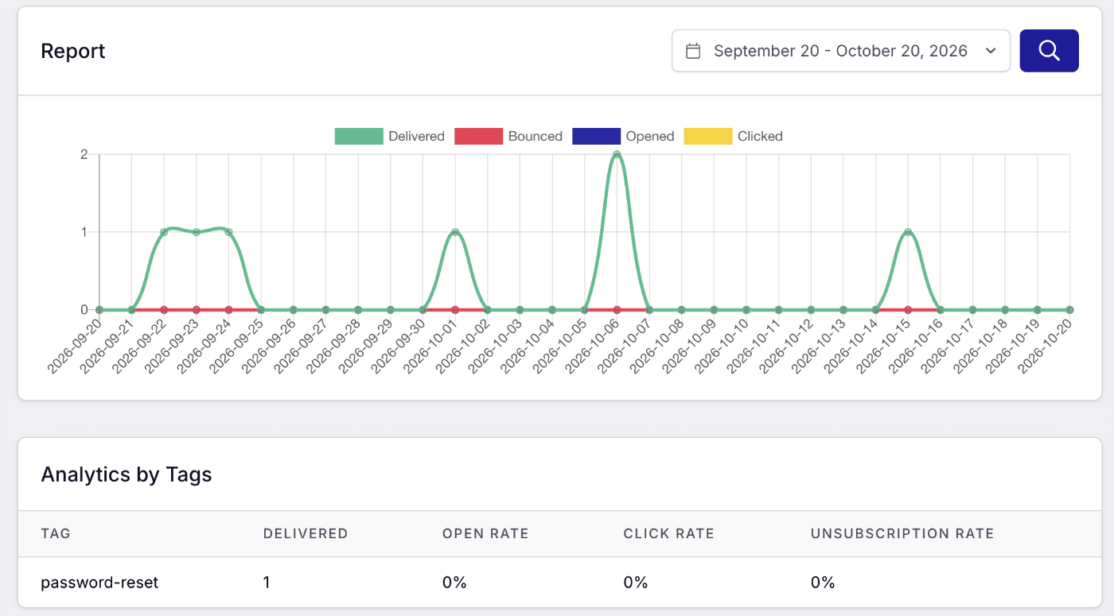This screenshot has width=1114, height=616.
Task: Click the delivered count 1 for password-reset
Action: click(x=267, y=583)
